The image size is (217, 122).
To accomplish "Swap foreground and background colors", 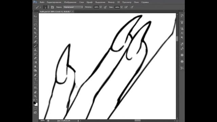I will (37, 100).
